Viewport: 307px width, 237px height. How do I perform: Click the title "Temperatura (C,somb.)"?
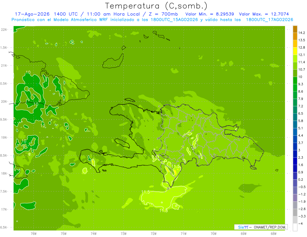pos(156,6)
